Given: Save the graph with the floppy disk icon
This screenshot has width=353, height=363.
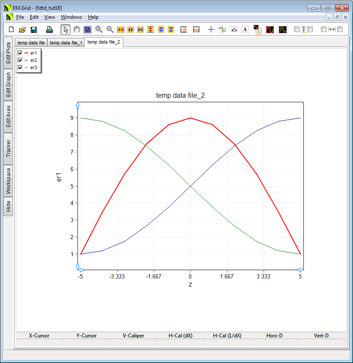Looking at the screenshot, I should click(34, 29).
